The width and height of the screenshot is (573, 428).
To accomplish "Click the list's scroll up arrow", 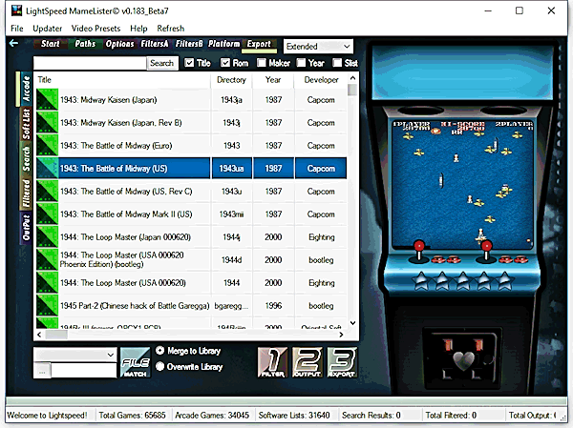I will [352, 78].
